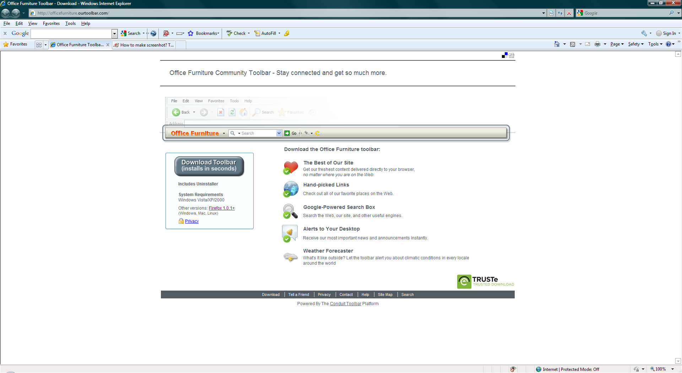Open the Privacy link under system requirements
The image size is (682, 373).
coord(192,221)
